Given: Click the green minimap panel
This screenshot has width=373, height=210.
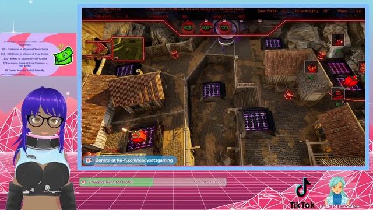Looking at the screenshot, I should tap(128, 49).
